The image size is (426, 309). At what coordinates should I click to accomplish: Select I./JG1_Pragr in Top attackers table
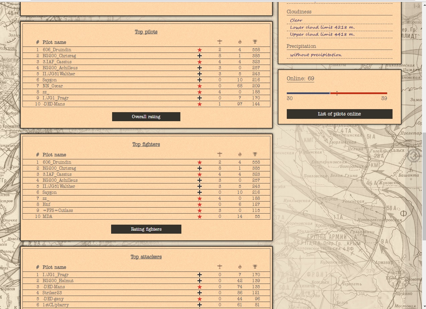(56, 275)
